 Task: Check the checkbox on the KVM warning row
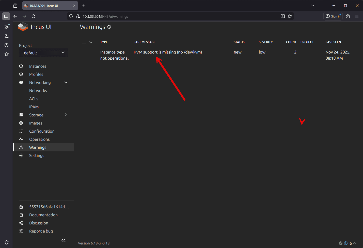(x=84, y=53)
